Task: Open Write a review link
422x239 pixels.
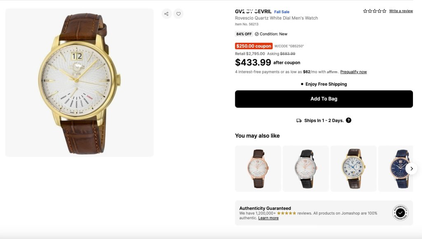Action: [401, 11]
